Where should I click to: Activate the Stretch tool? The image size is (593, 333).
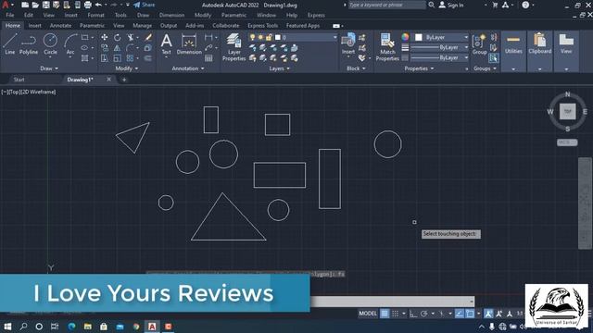[x=105, y=58]
